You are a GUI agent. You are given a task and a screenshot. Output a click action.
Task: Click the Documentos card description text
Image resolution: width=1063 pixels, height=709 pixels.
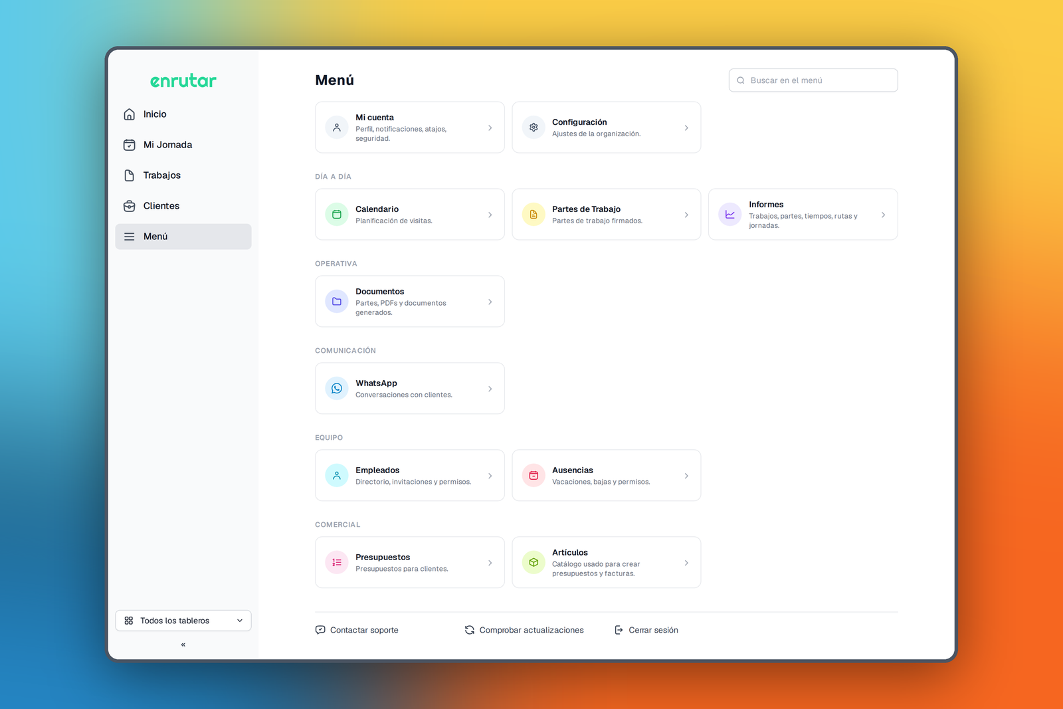[x=401, y=308]
